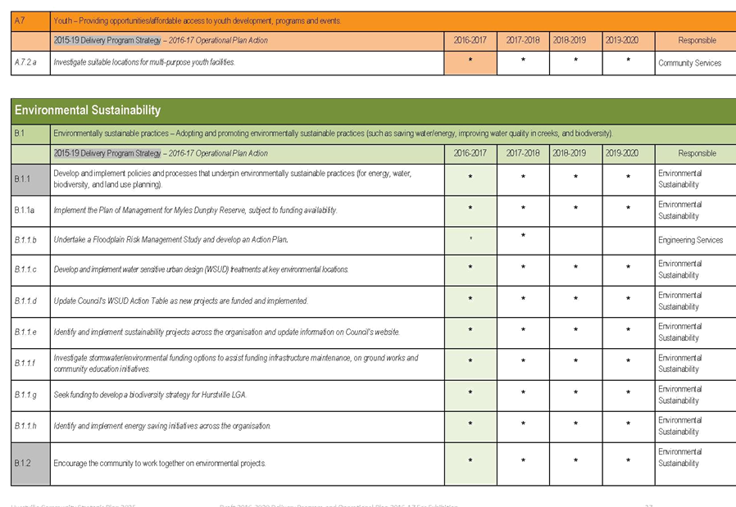
Task: Select the 2016-2017 header in green table
Action: click(470, 153)
